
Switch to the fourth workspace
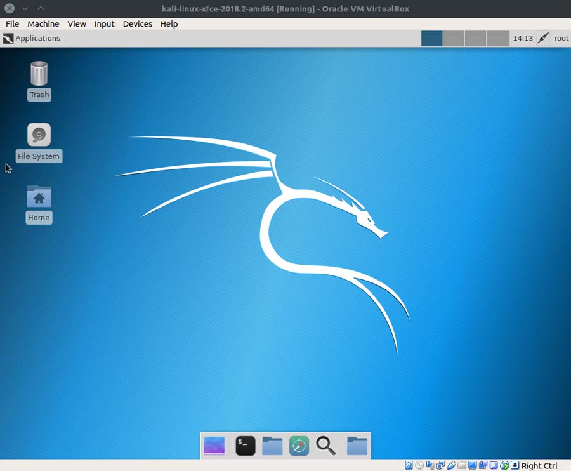498,38
